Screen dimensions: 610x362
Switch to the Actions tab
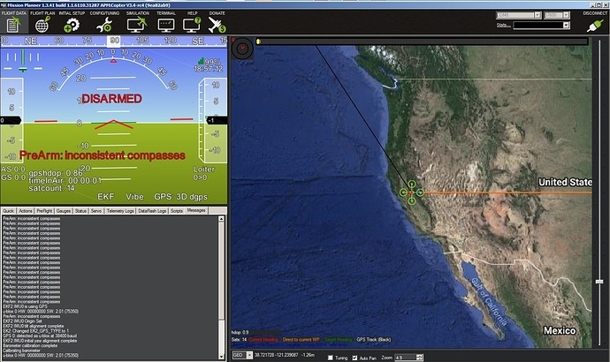(26, 210)
